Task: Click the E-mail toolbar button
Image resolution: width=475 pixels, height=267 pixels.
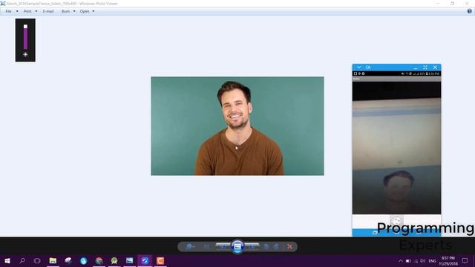Action: 47,11
